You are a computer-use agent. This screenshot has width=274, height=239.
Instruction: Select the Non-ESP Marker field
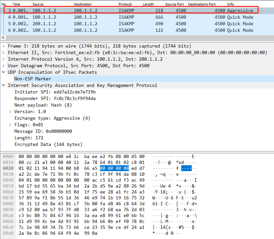tap(33, 79)
